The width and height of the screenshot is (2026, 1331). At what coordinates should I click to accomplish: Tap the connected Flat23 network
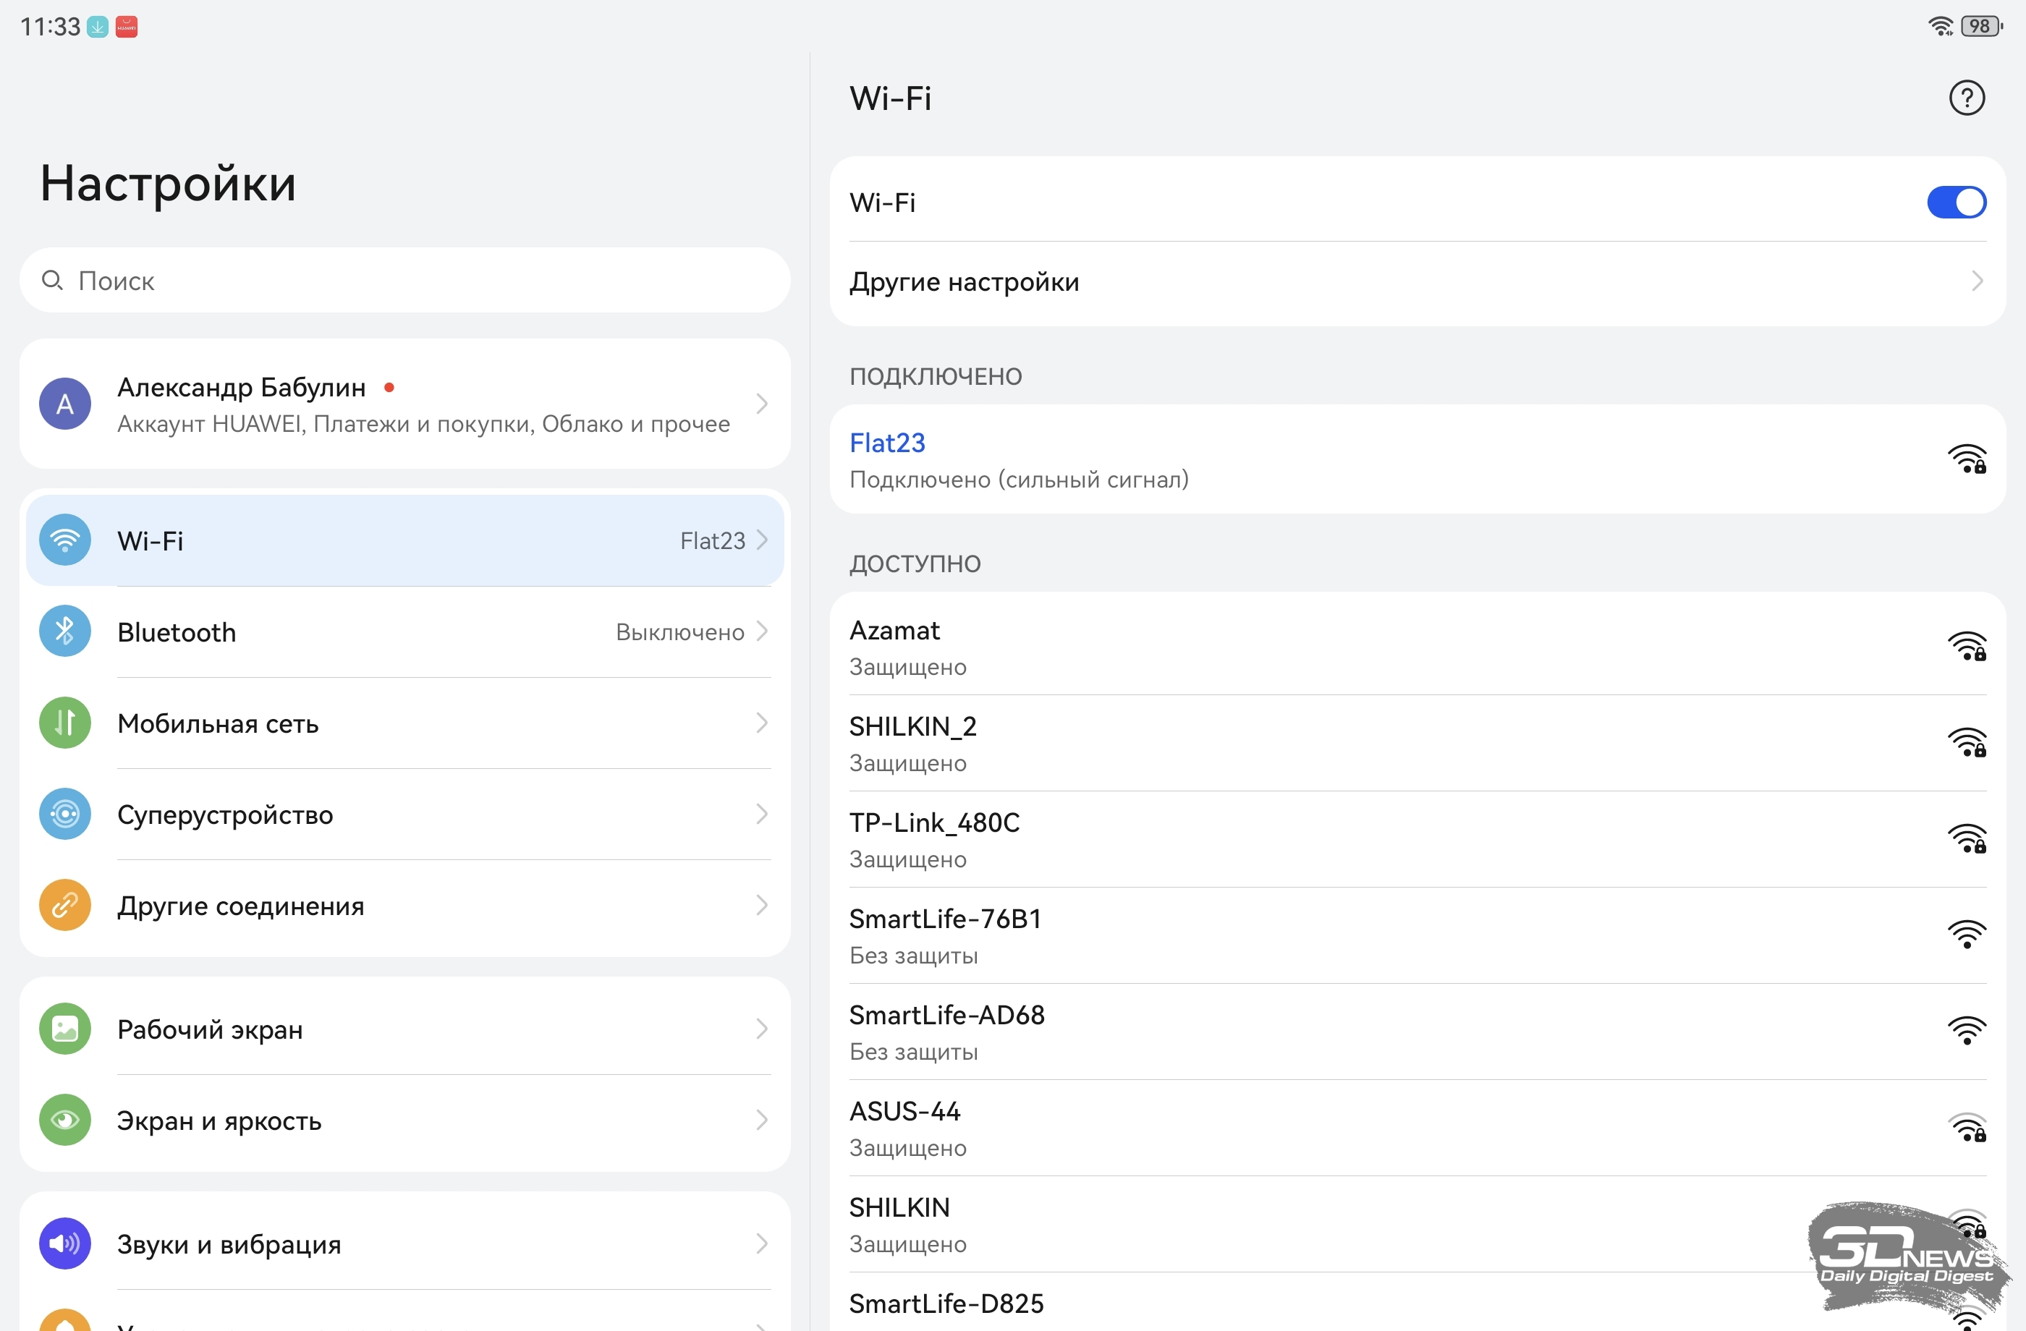pyautogui.click(x=1362, y=459)
